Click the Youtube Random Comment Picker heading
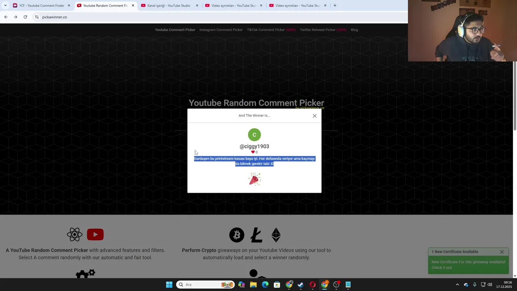This screenshot has height=291, width=517. (x=256, y=103)
